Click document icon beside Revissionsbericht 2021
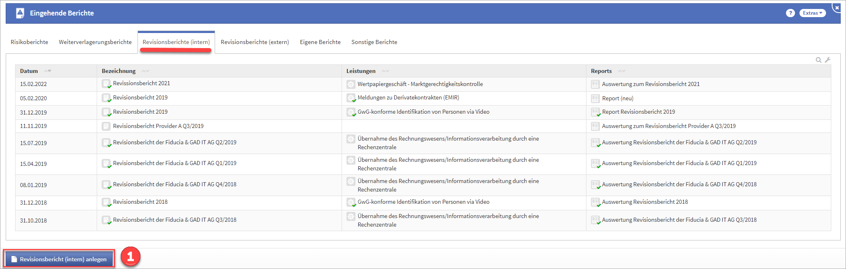The image size is (846, 269). 106,84
